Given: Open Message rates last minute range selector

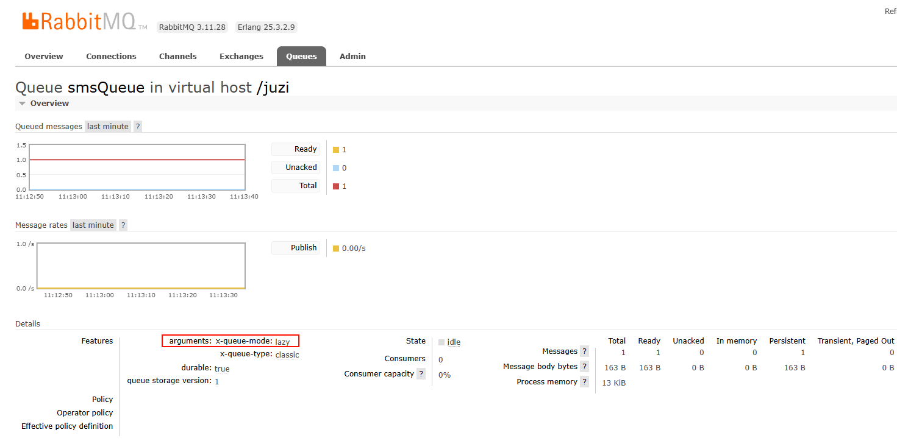Looking at the screenshot, I should [93, 225].
